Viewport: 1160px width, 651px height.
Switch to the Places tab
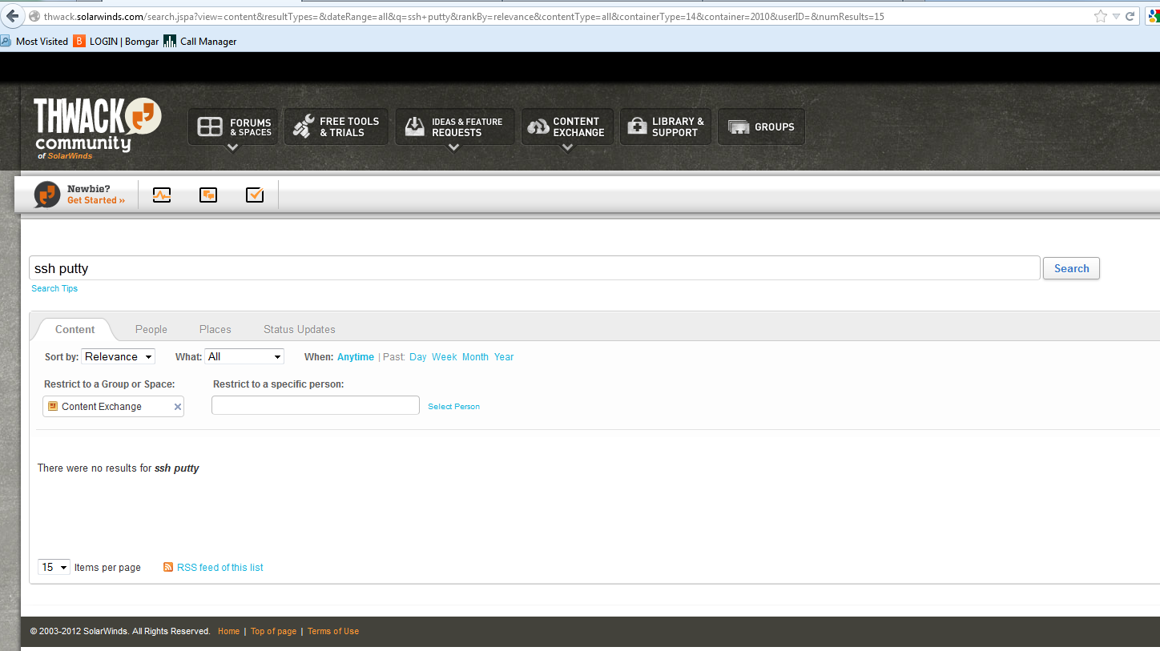215,329
